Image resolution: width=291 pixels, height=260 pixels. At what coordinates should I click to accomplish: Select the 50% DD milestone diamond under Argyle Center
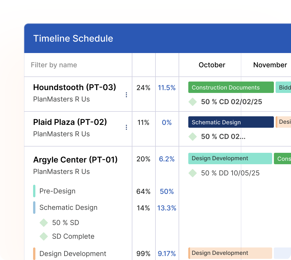pyautogui.click(x=193, y=173)
